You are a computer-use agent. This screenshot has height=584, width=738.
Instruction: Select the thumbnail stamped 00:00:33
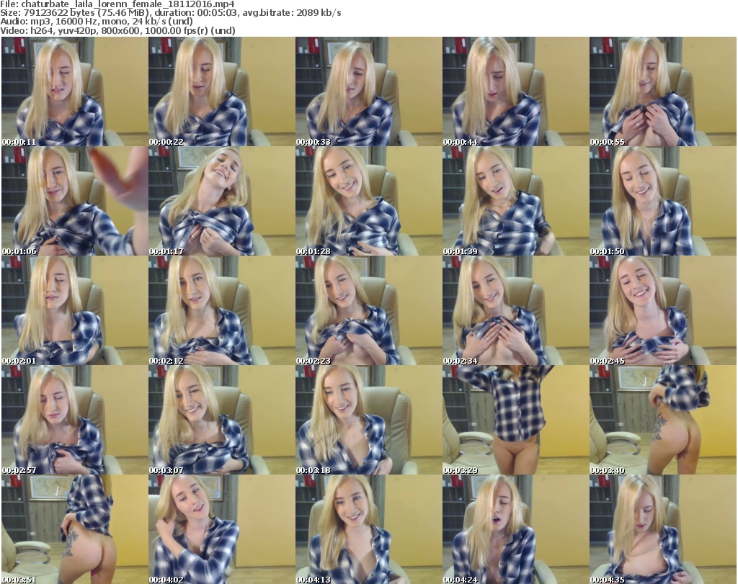point(368,91)
